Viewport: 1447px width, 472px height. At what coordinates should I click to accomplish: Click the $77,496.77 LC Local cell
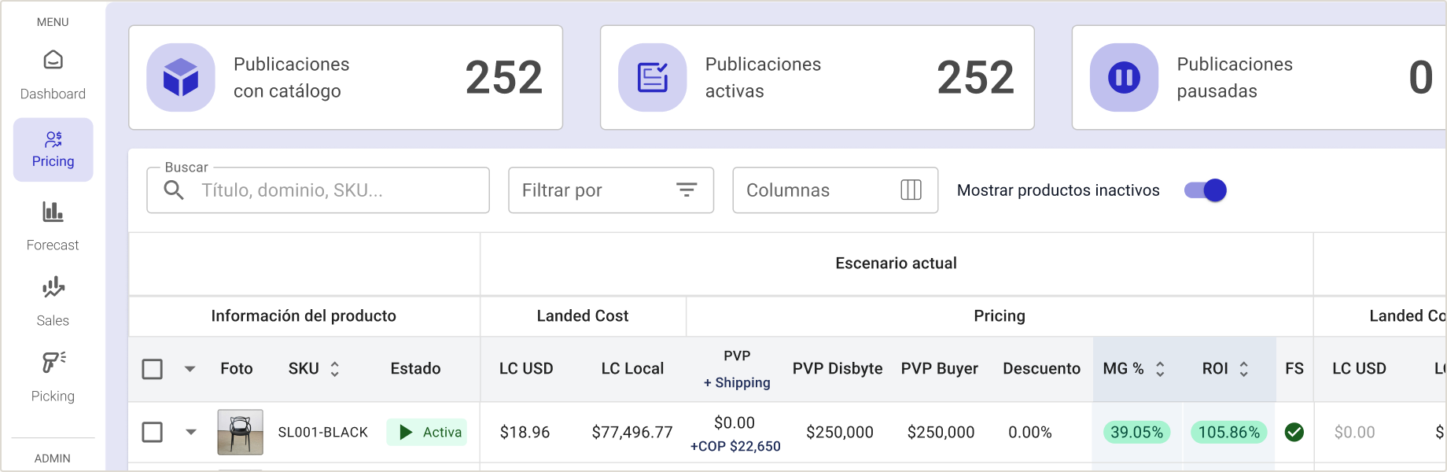(x=632, y=432)
